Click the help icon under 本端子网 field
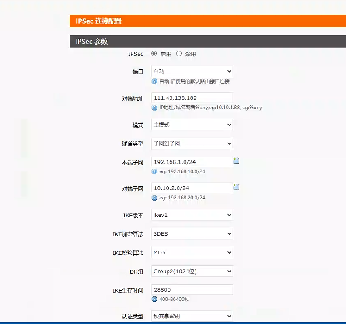 (154, 171)
